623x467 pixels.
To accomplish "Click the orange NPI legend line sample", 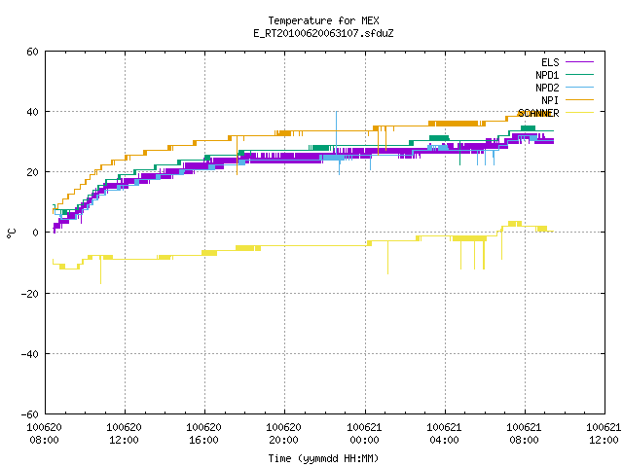I will [x=579, y=100].
